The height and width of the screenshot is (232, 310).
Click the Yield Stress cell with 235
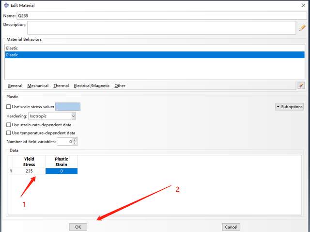29,171
